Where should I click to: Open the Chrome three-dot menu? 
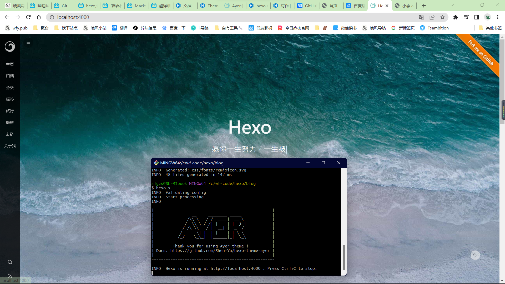[498, 17]
